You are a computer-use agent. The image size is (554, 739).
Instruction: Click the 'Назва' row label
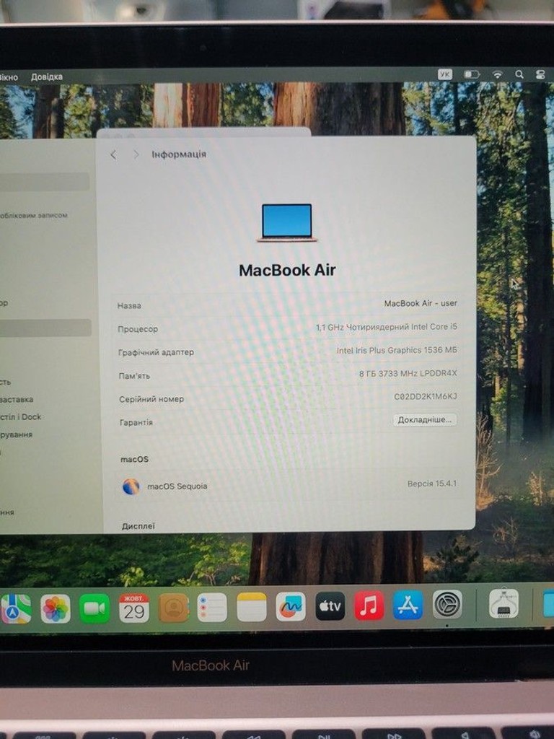tap(129, 305)
